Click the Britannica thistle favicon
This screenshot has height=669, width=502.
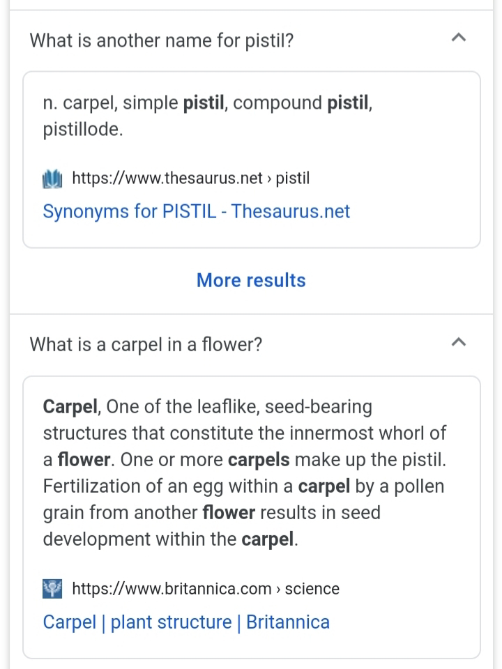click(x=53, y=588)
